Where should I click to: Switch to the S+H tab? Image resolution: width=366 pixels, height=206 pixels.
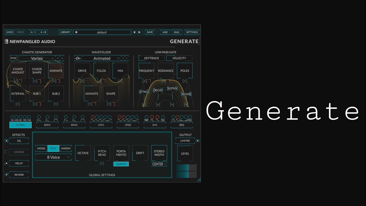(x=155, y=125)
